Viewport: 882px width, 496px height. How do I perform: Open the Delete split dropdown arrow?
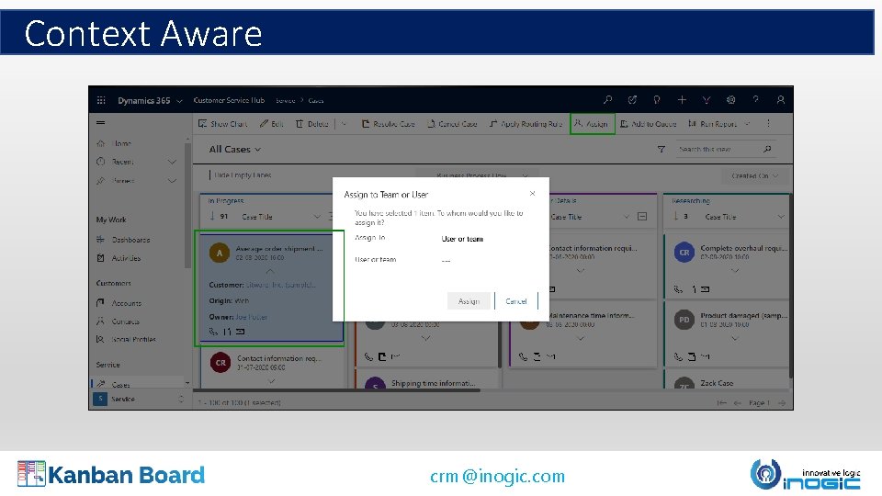[344, 124]
